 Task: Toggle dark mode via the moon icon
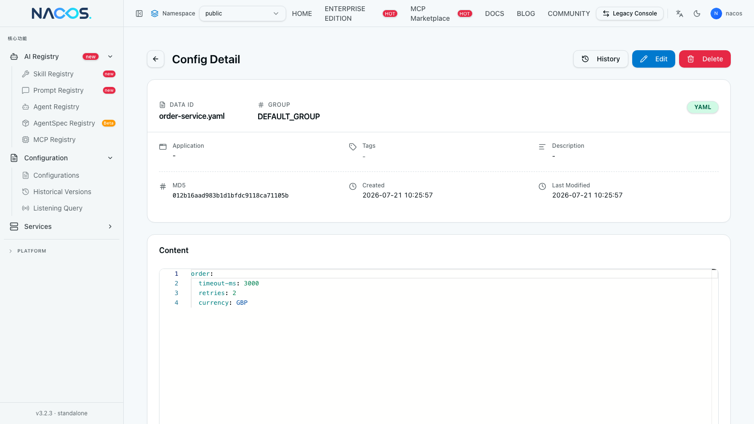pos(697,14)
